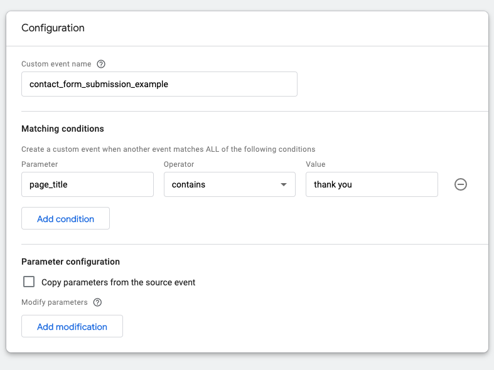Viewport: 494px width, 370px height.
Task: Click the "Copy parameters from the source event" label
Action: [119, 282]
